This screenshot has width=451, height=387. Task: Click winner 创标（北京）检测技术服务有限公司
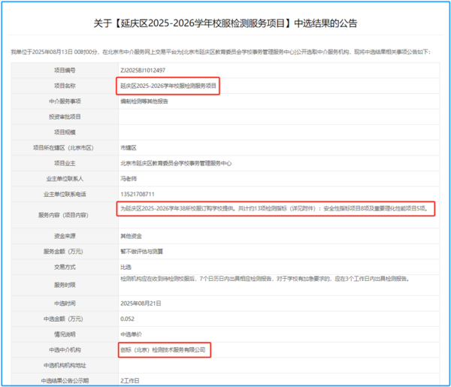(x=163, y=350)
